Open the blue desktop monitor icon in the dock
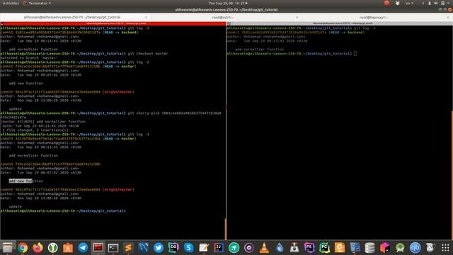This screenshot has width=453, height=255. coord(355,248)
